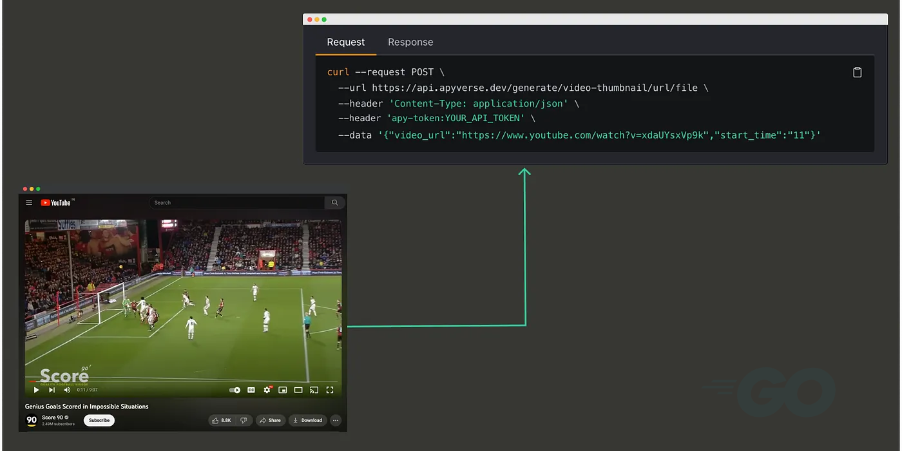Share the video

coord(270,420)
